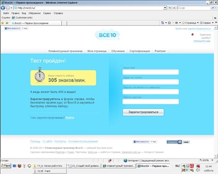Screen dimensions: 218x174
Task: Switch to the 02.tif - Paint taskbar window
Action: click(50, 171)
